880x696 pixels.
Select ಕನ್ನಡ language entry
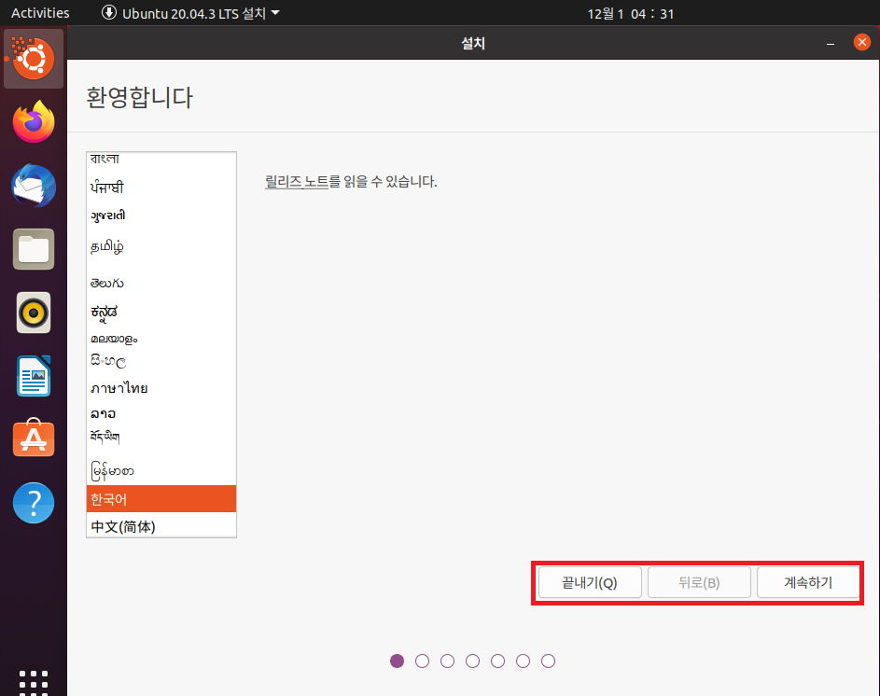(161, 312)
